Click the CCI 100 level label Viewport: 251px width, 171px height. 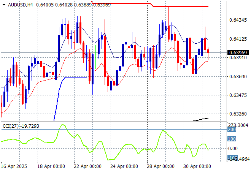[232, 139]
